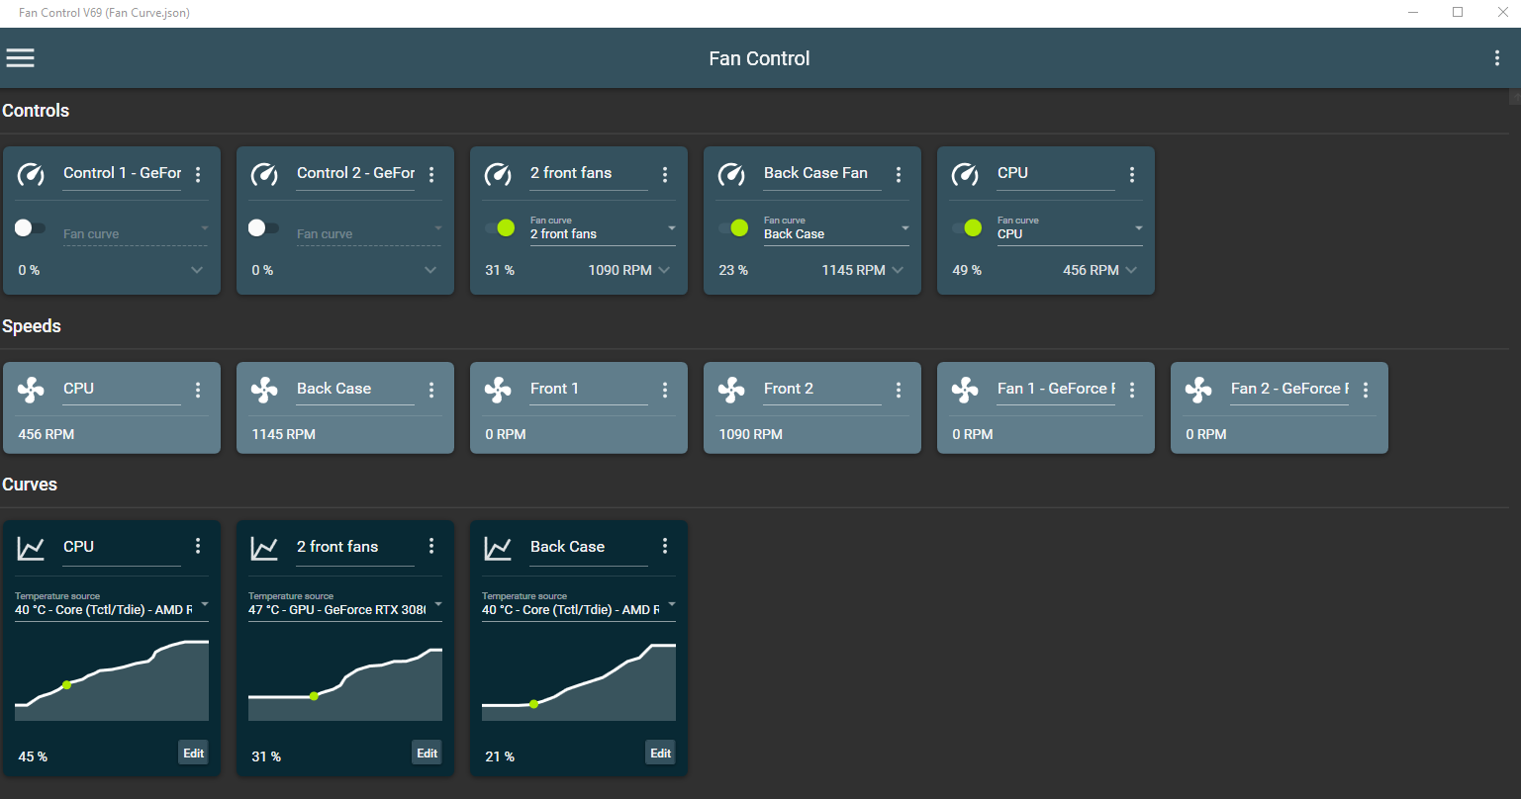Open three-dot menu of Control 2 card
1521x799 pixels.
[x=431, y=175]
